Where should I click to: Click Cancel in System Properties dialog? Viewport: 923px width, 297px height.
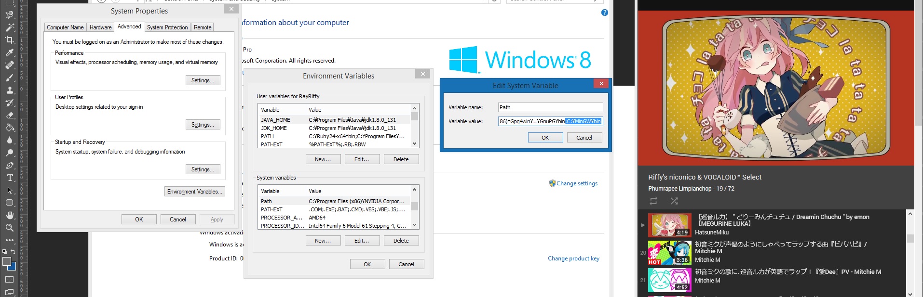click(178, 220)
